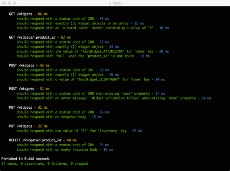Viewport: 230px width, 171px height.
Task: Click 'should respond with no response body' line
Action: [x=59, y=117]
